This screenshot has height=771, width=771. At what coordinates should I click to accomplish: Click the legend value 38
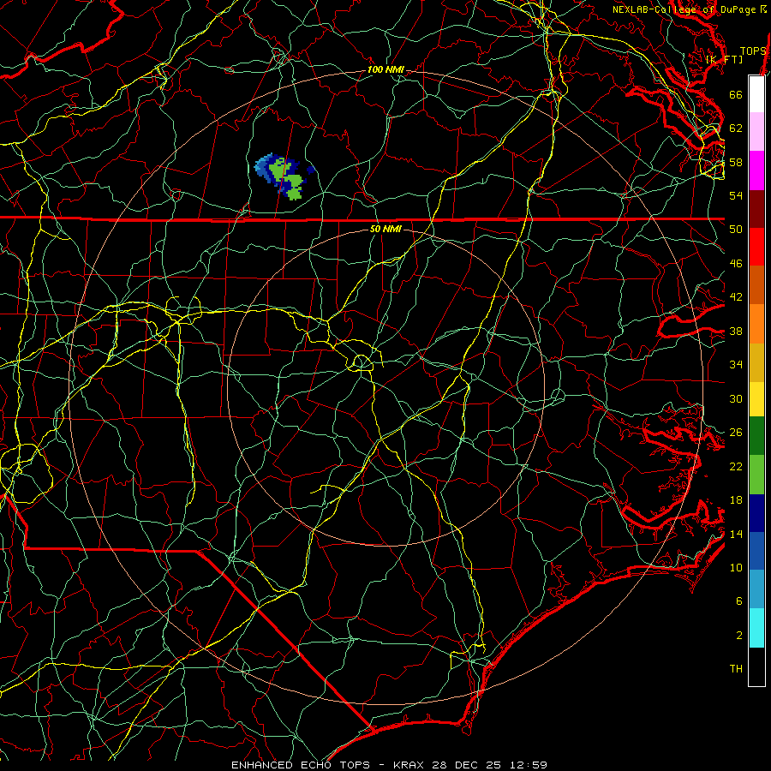coord(736,331)
